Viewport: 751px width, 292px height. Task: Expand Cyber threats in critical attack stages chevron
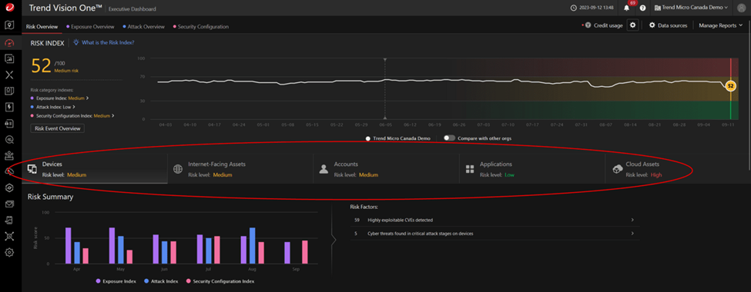[632, 234]
